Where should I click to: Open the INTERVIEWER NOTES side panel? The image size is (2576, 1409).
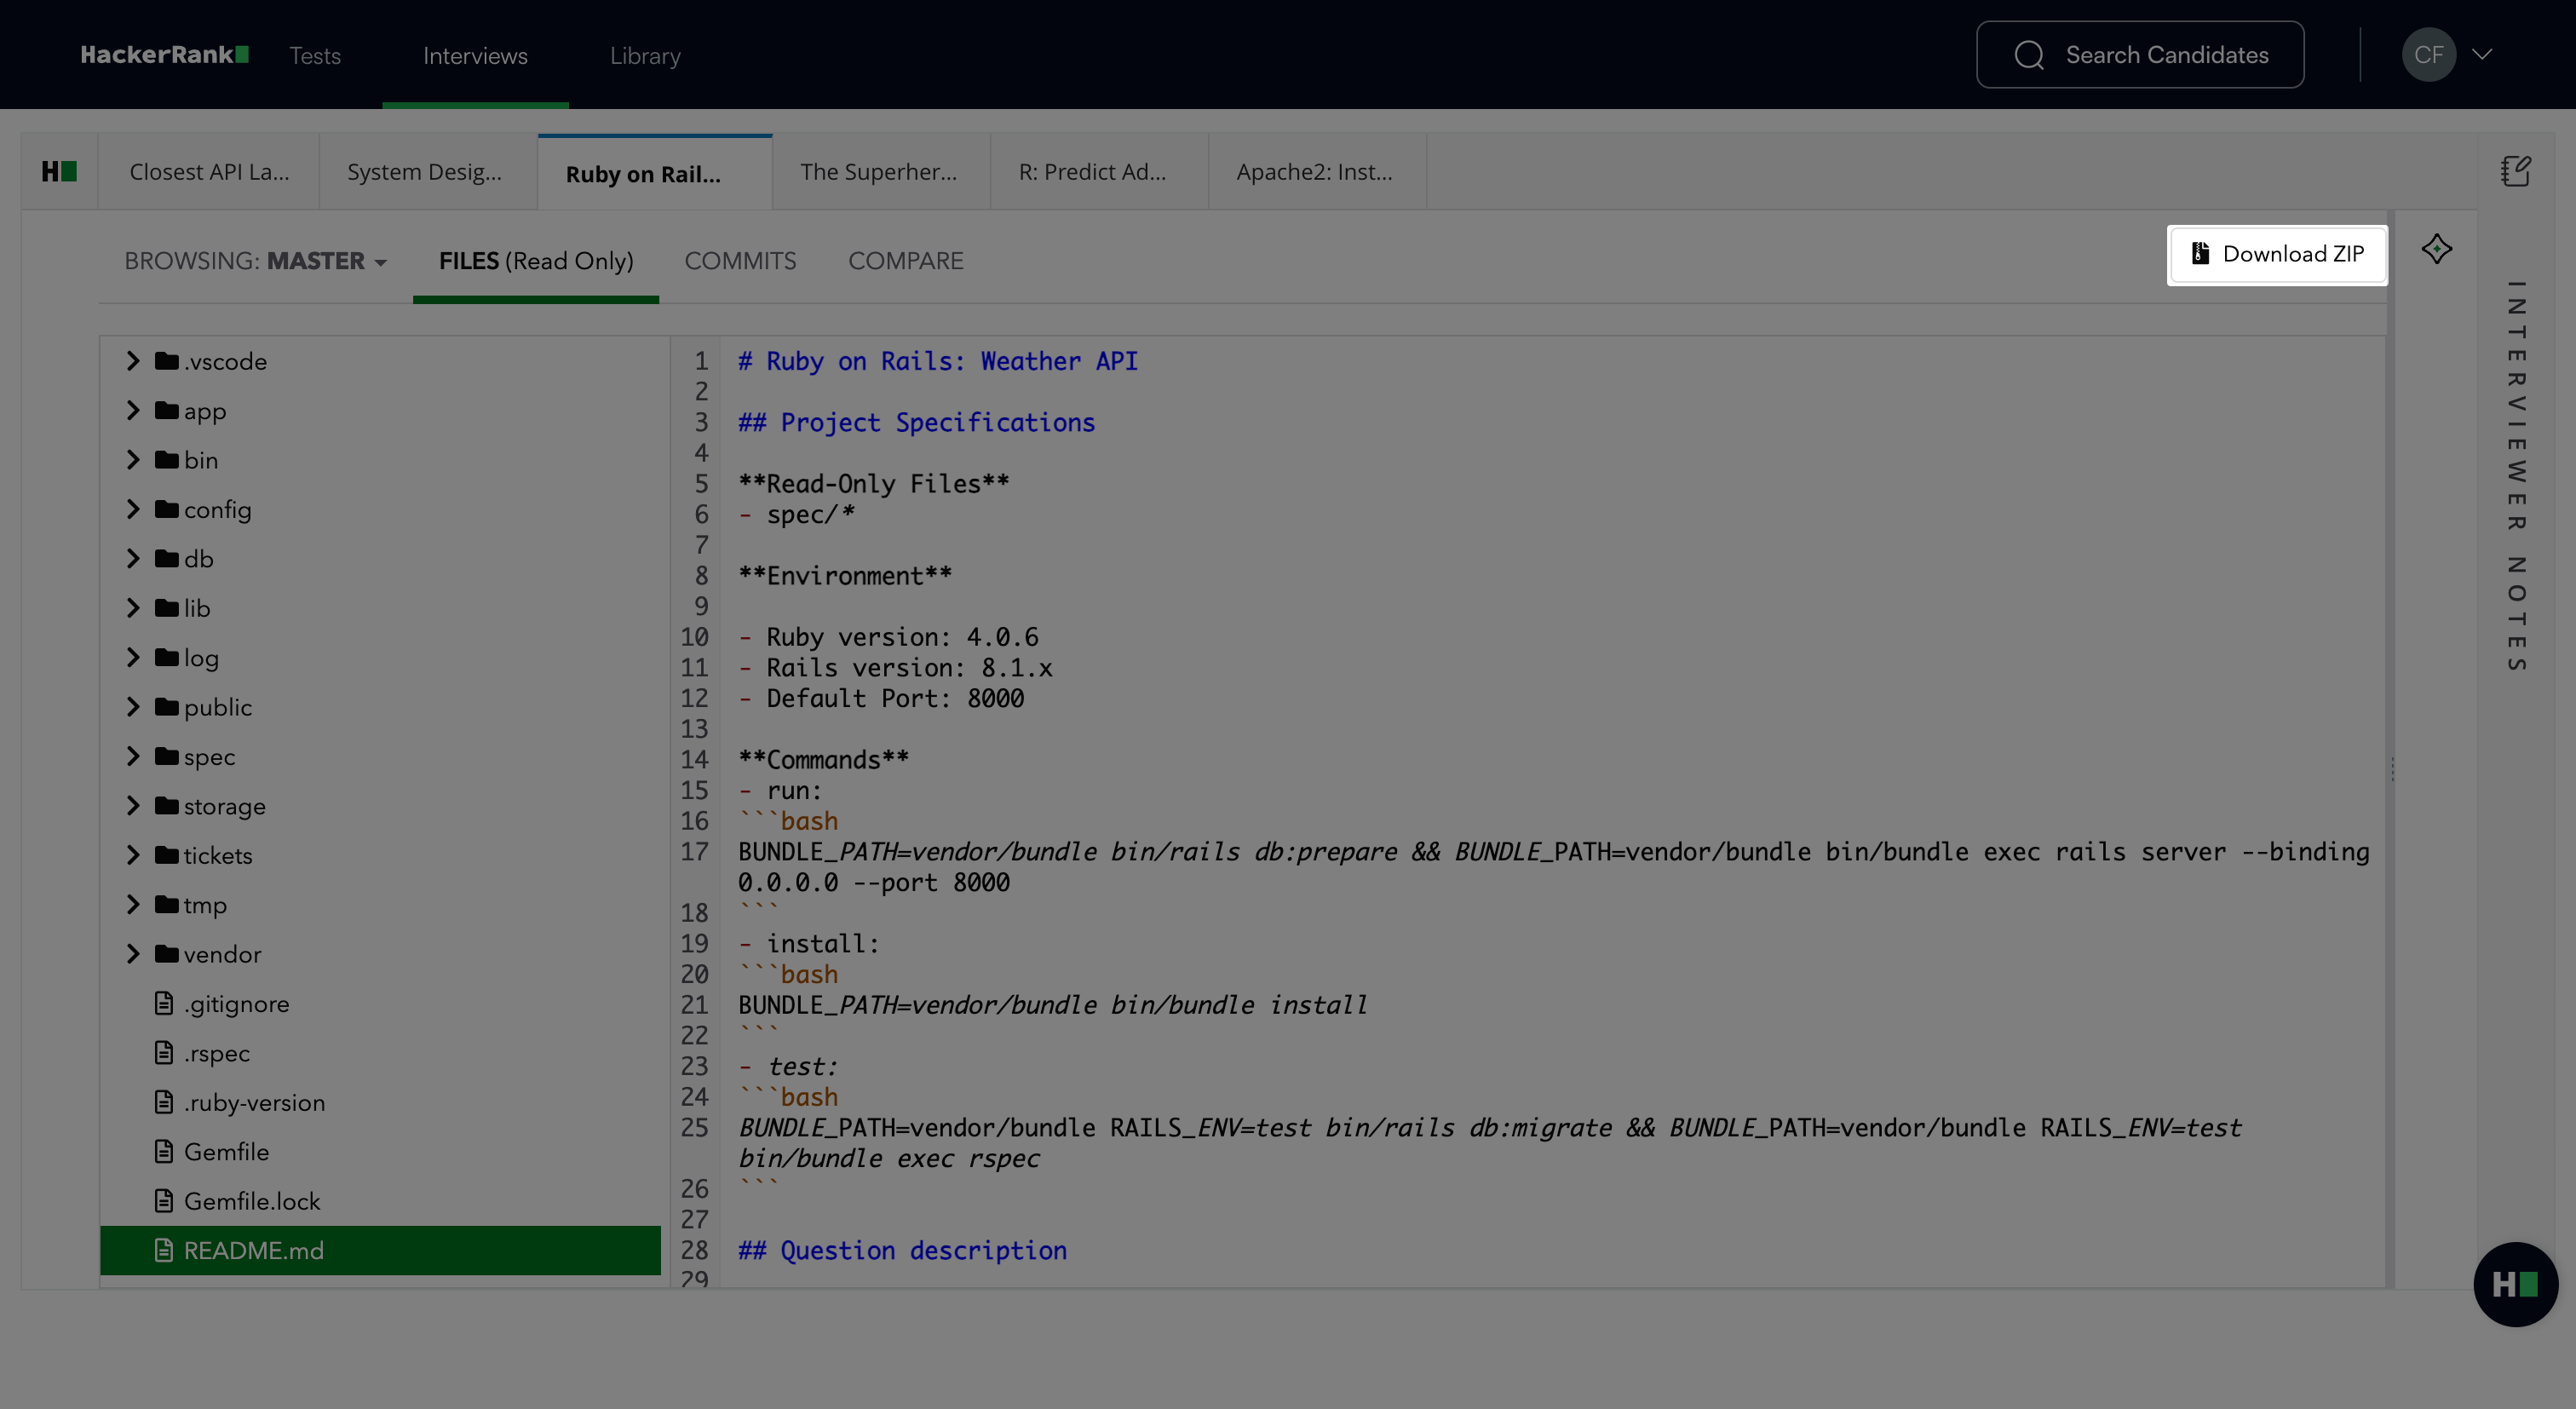point(2516,476)
